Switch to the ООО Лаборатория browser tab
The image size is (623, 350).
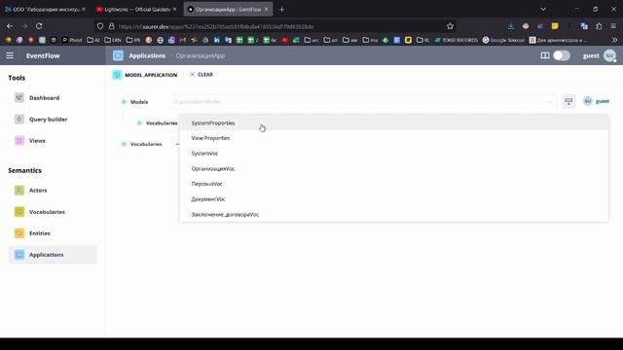45,9
